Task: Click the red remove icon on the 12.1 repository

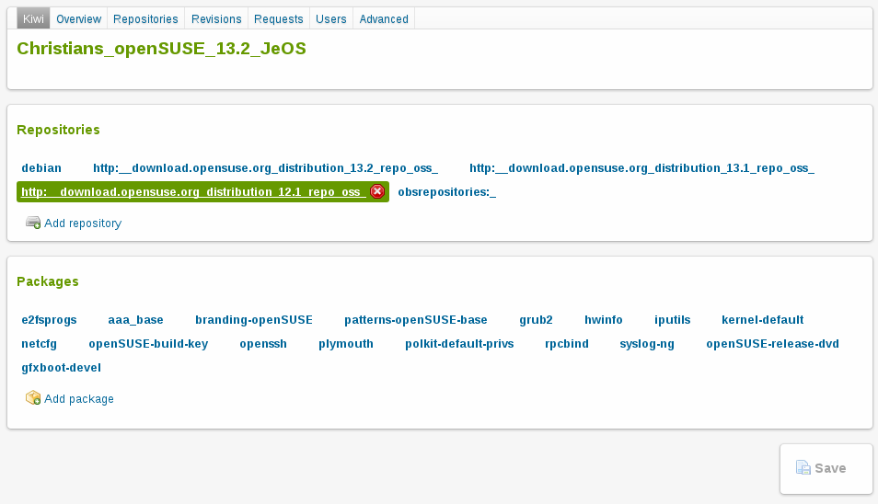Action: [x=377, y=191]
